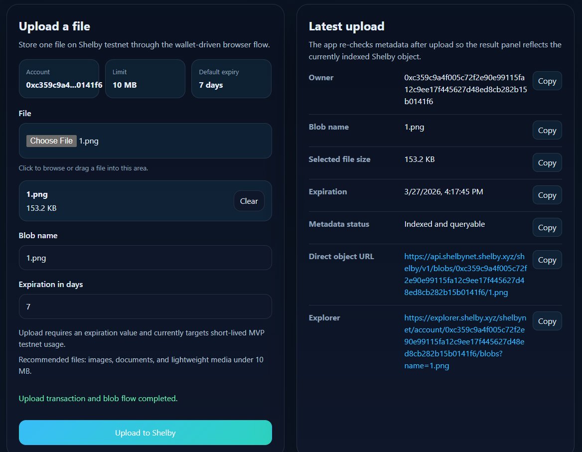The width and height of the screenshot is (582, 452).
Task: Click the Limit 10 MB card
Action: click(145, 79)
